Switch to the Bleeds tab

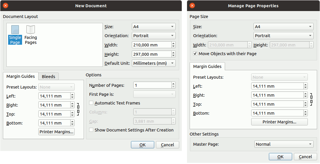coord(48,76)
